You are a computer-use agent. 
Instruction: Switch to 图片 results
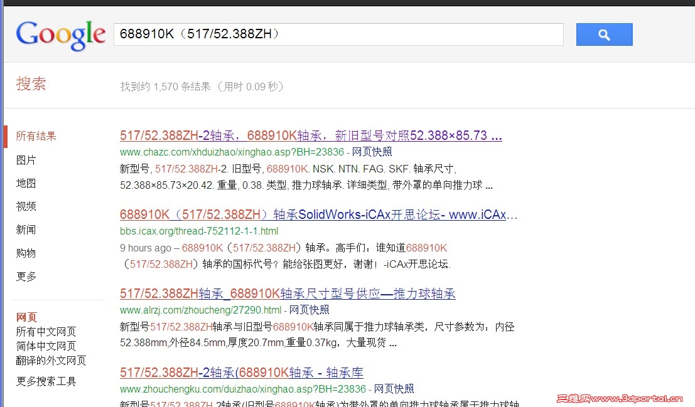26,160
